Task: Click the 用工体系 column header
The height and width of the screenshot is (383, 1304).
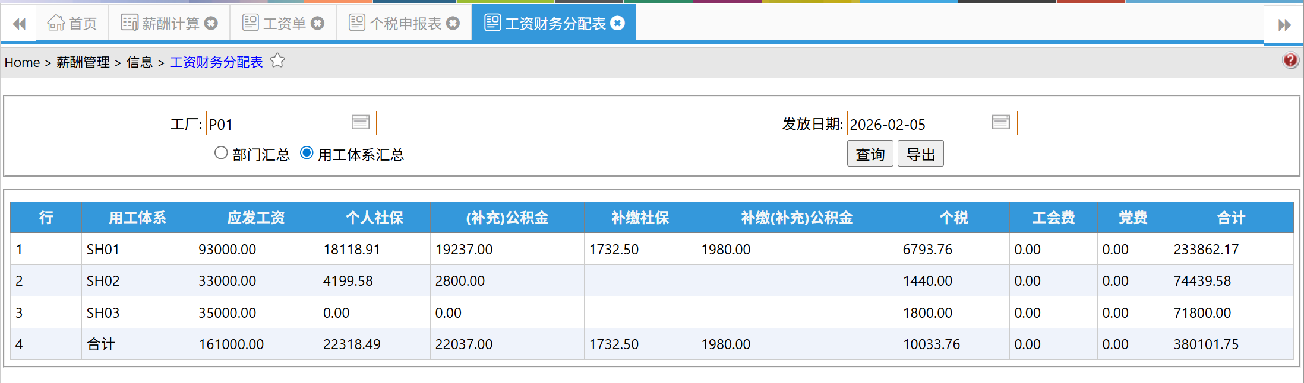Action: (x=137, y=218)
